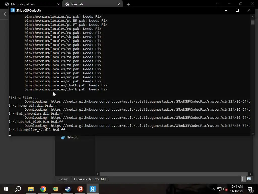Viewport: 258px width, 194px height.
Task: Close the New Tab browser tab
Action: coord(119,4)
